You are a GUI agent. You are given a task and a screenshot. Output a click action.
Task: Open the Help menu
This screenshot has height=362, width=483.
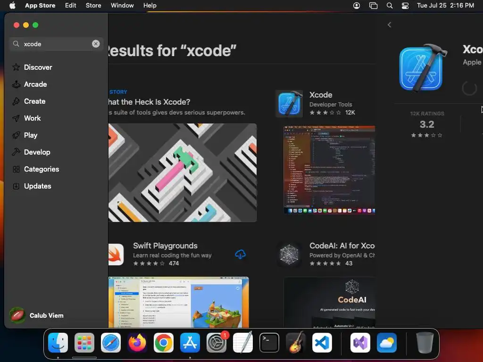pos(150,6)
